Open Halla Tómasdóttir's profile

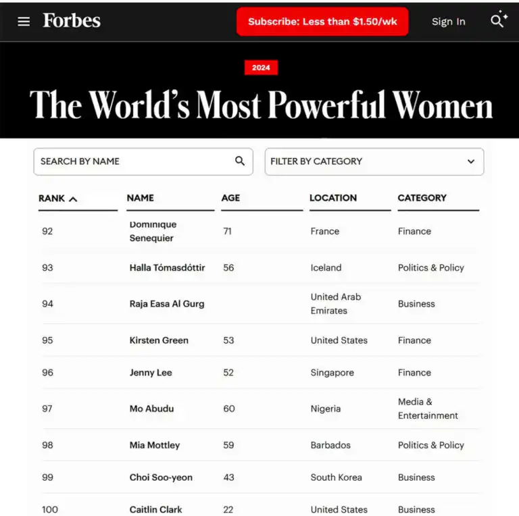tap(167, 267)
